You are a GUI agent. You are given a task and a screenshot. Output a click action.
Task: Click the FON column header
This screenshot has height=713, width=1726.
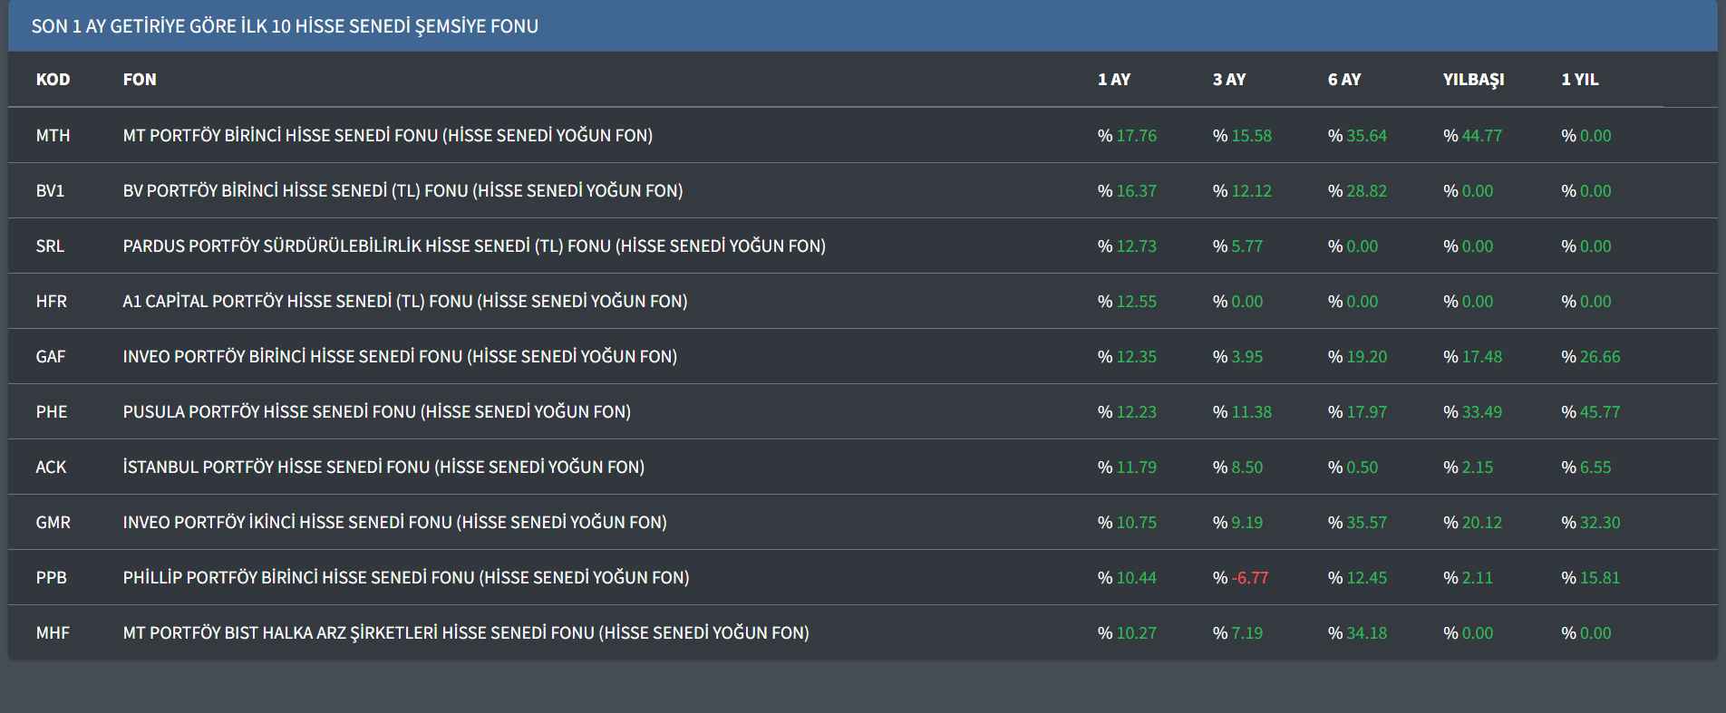coord(140,80)
